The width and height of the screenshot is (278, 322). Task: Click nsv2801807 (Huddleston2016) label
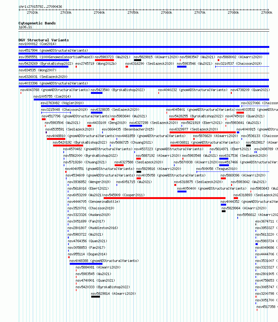click(93, 228)
